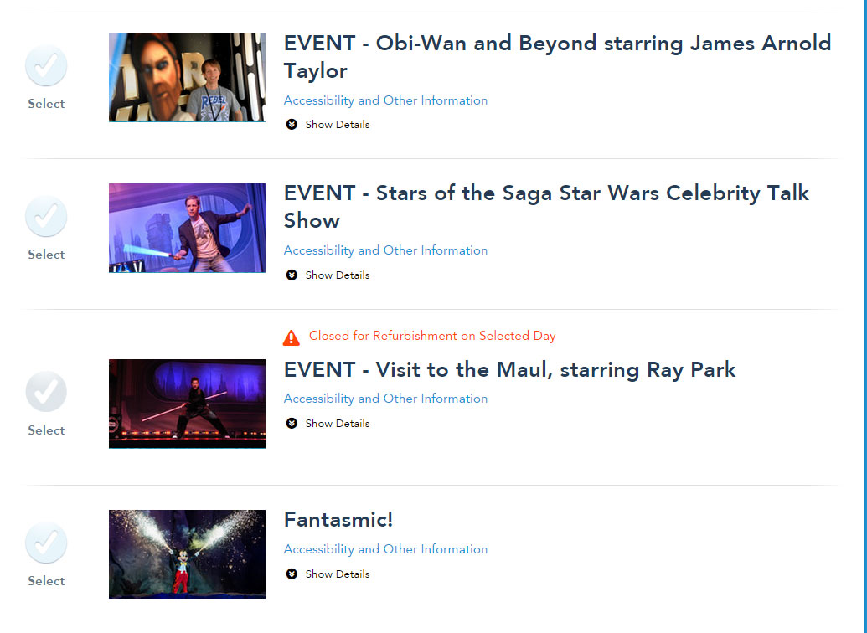Select the Fantasmic! checkmark
This screenshot has height=633, width=867.
coord(46,543)
